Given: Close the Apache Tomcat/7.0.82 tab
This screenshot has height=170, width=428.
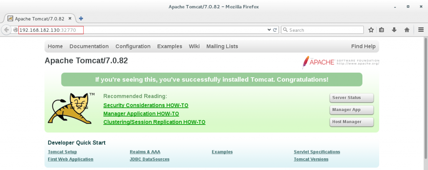Looking at the screenshot, I should [70, 18].
